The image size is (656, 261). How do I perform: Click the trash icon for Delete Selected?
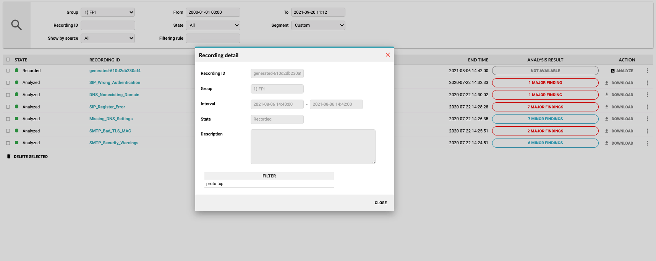point(9,156)
